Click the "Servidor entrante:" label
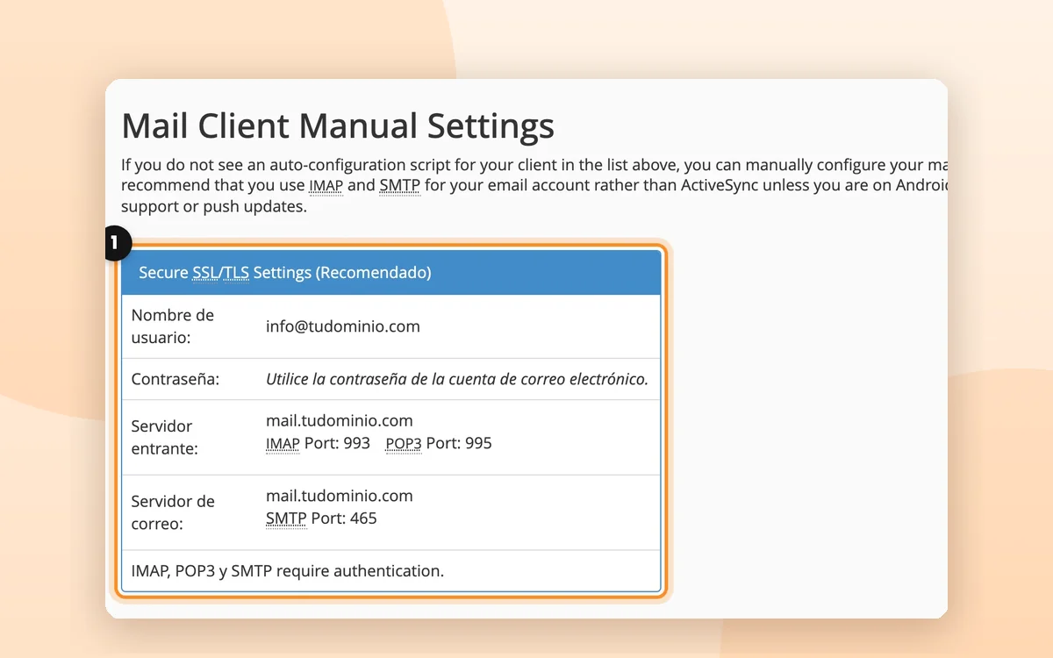The width and height of the screenshot is (1053, 658). coord(164,437)
